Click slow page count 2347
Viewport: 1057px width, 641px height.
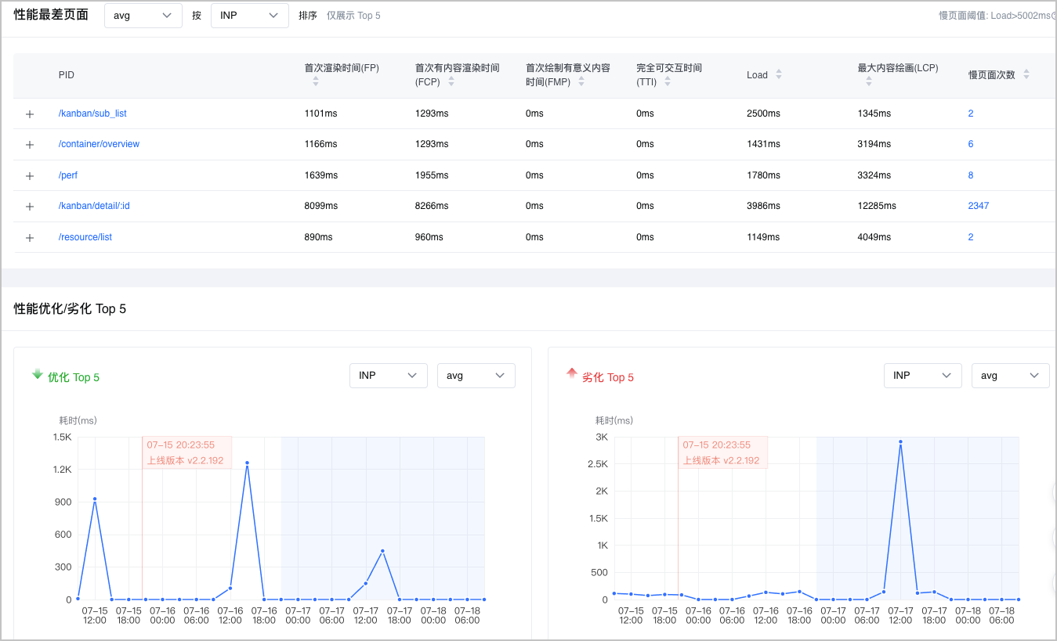979,206
